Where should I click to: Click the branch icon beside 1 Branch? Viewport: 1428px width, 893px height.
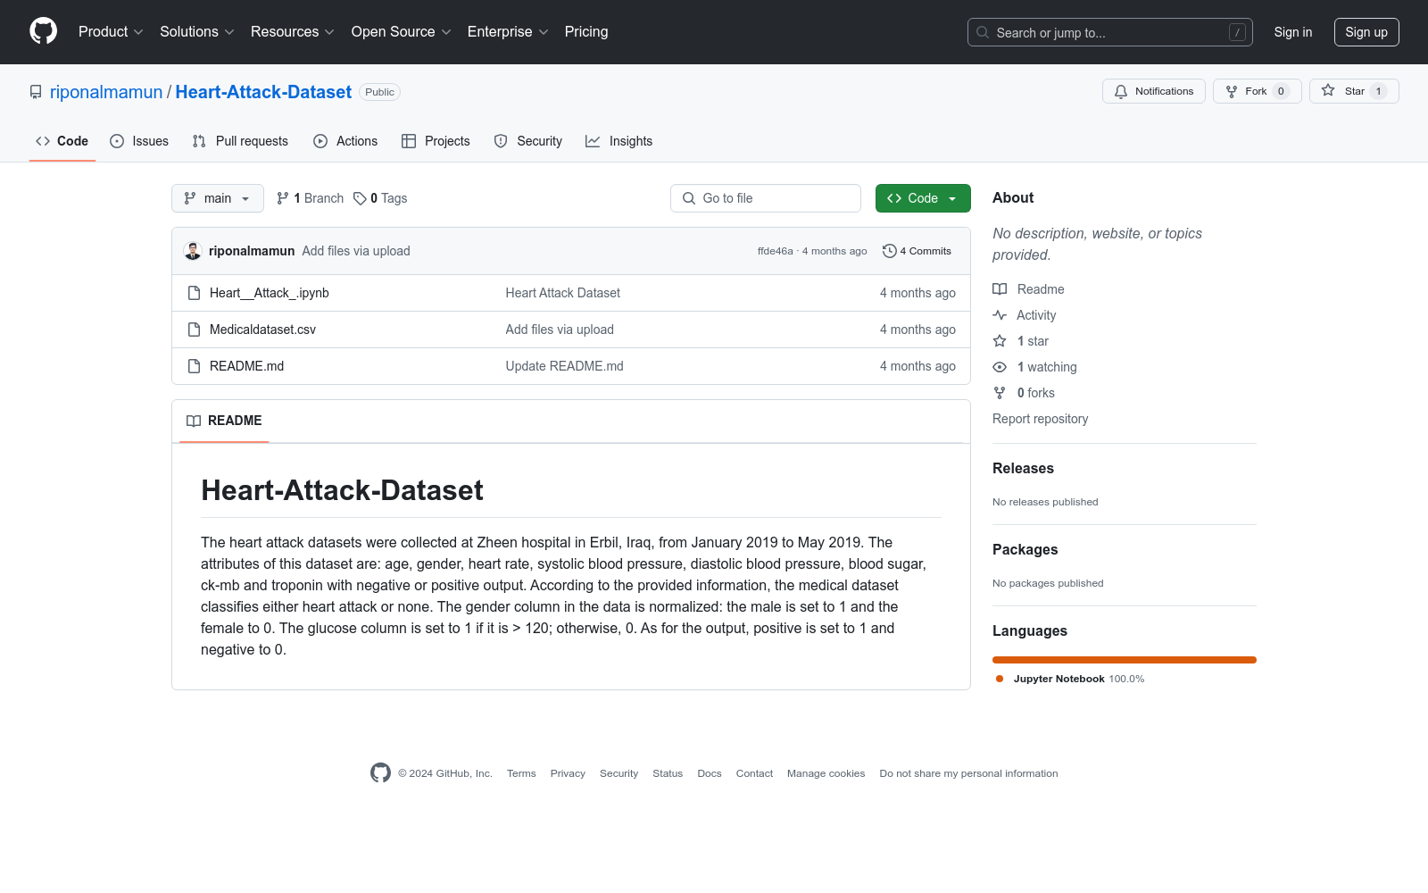tap(283, 198)
